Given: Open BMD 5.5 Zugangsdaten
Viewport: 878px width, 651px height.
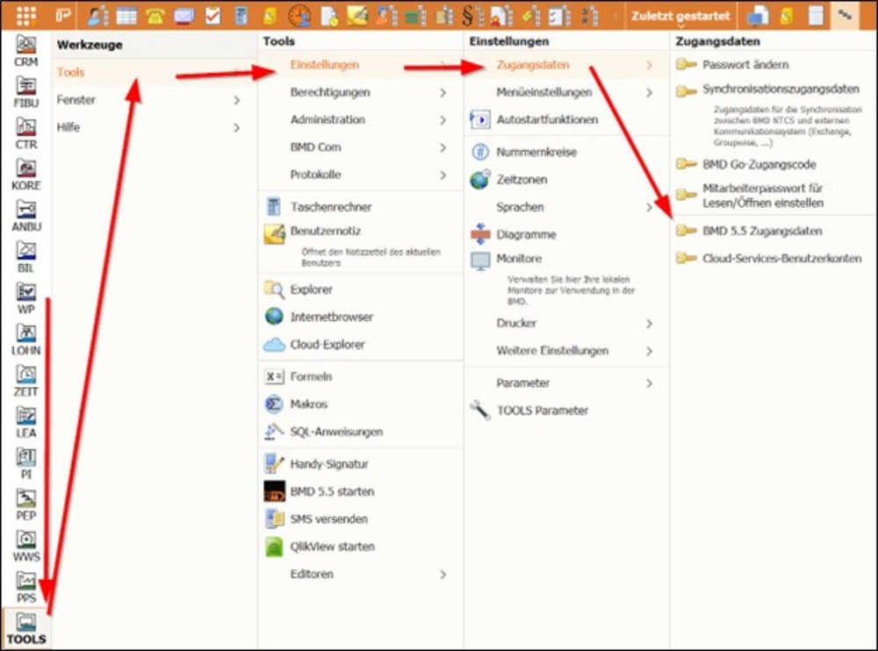Looking at the screenshot, I should 761,232.
